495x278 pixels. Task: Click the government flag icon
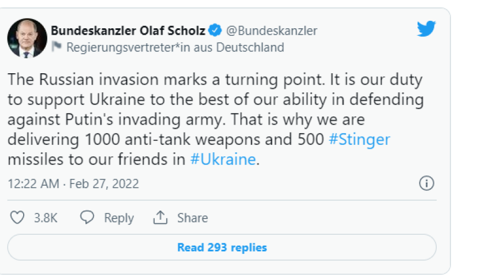[57, 47]
